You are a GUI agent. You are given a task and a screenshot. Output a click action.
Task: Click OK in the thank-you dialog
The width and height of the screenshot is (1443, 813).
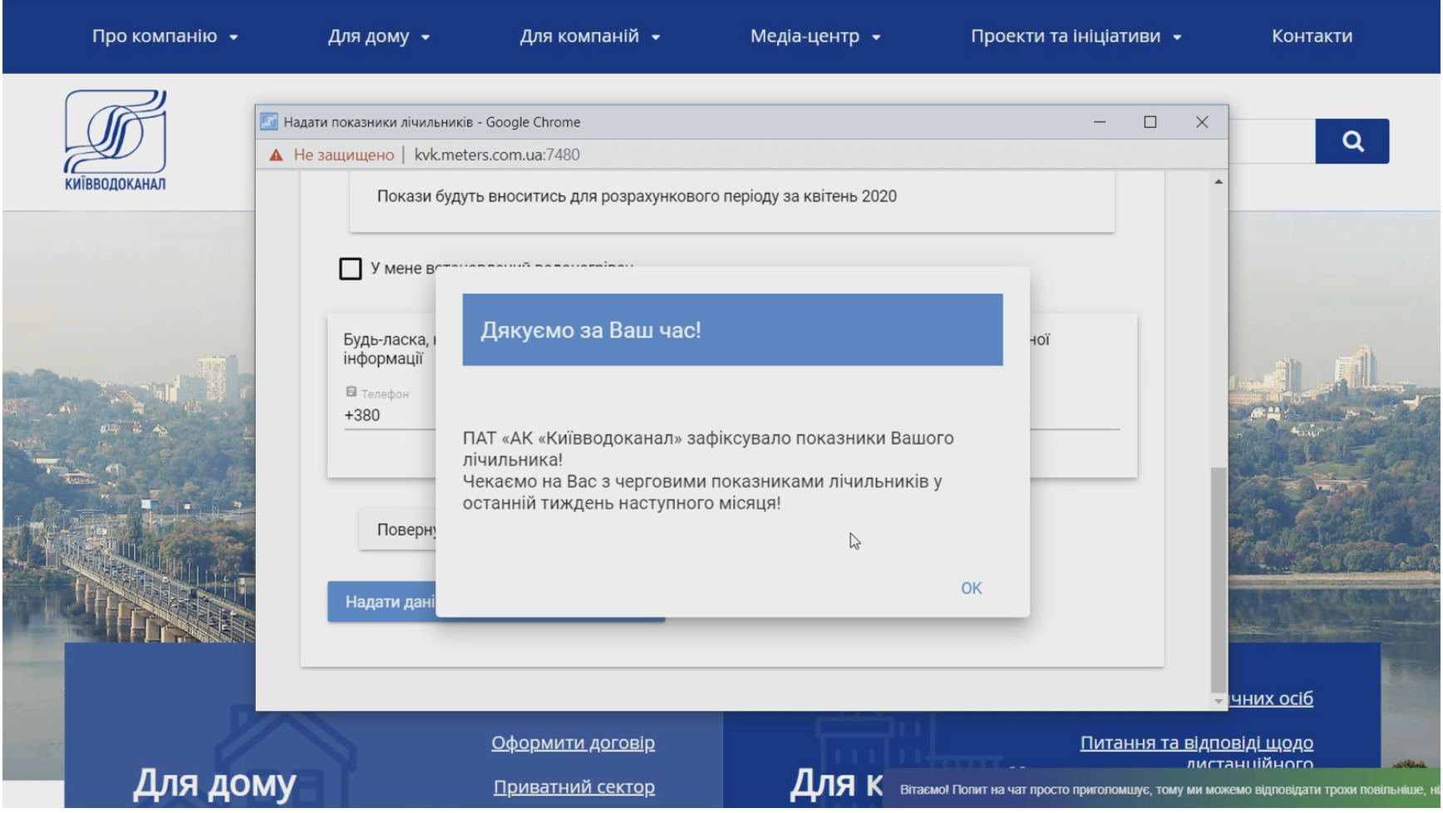click(x=971, y=589)
